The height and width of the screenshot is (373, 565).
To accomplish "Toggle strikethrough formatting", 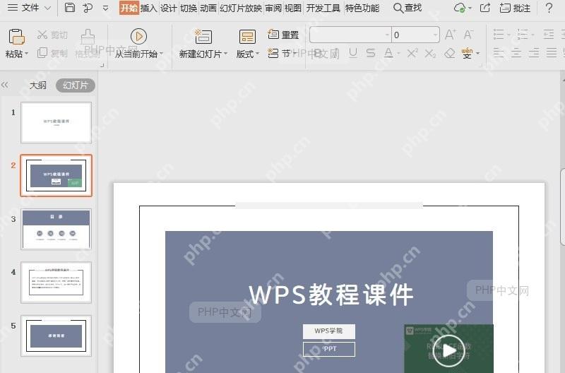I will pyautogui.click(x=370, y=54).
